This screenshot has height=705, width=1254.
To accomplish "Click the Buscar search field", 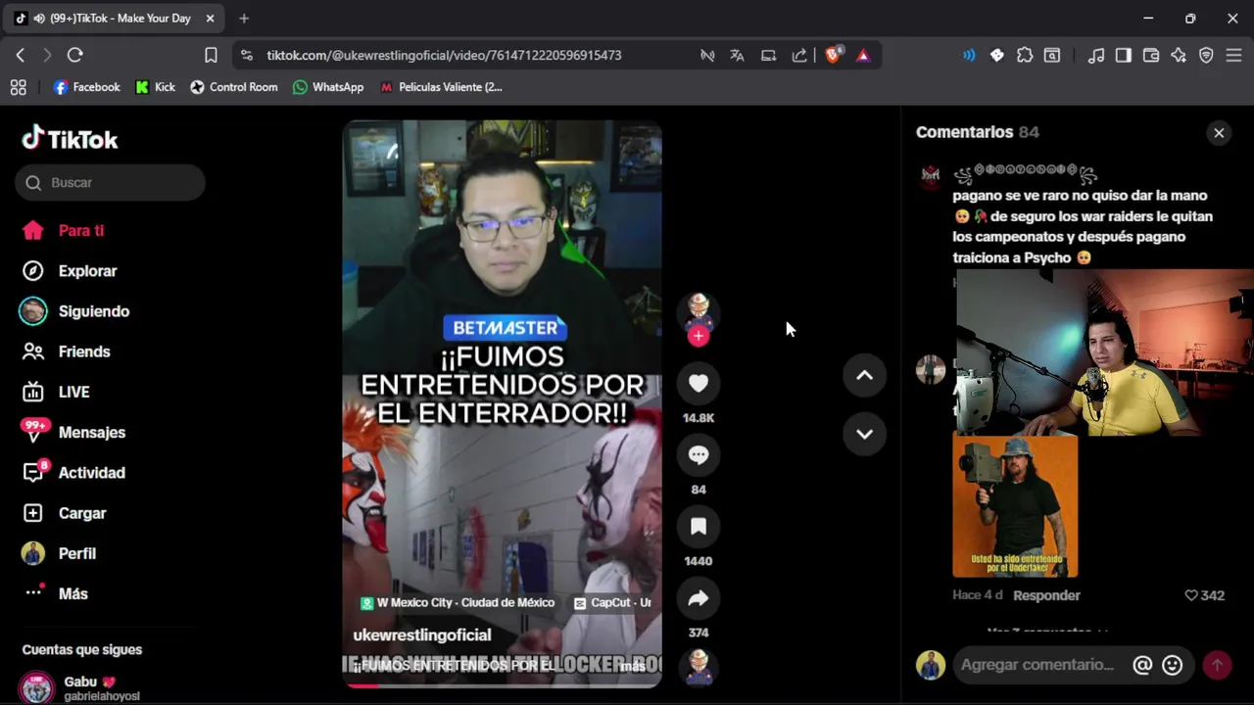I will (x=110, y=182).
